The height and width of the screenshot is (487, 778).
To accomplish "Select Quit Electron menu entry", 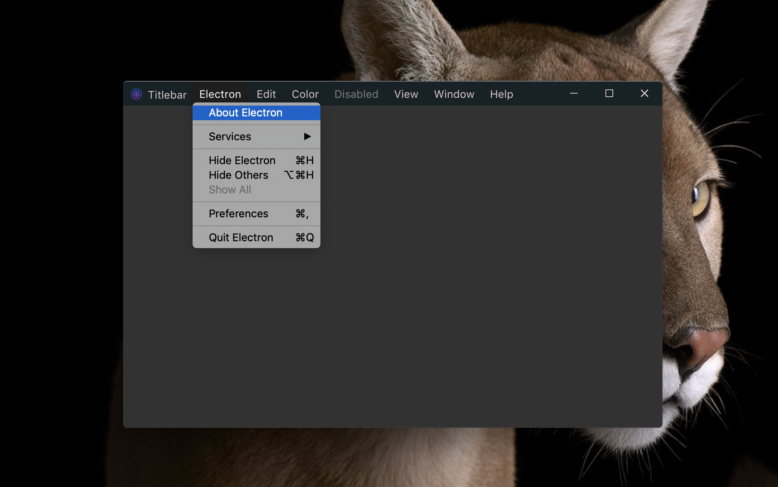I will [241, 237].
